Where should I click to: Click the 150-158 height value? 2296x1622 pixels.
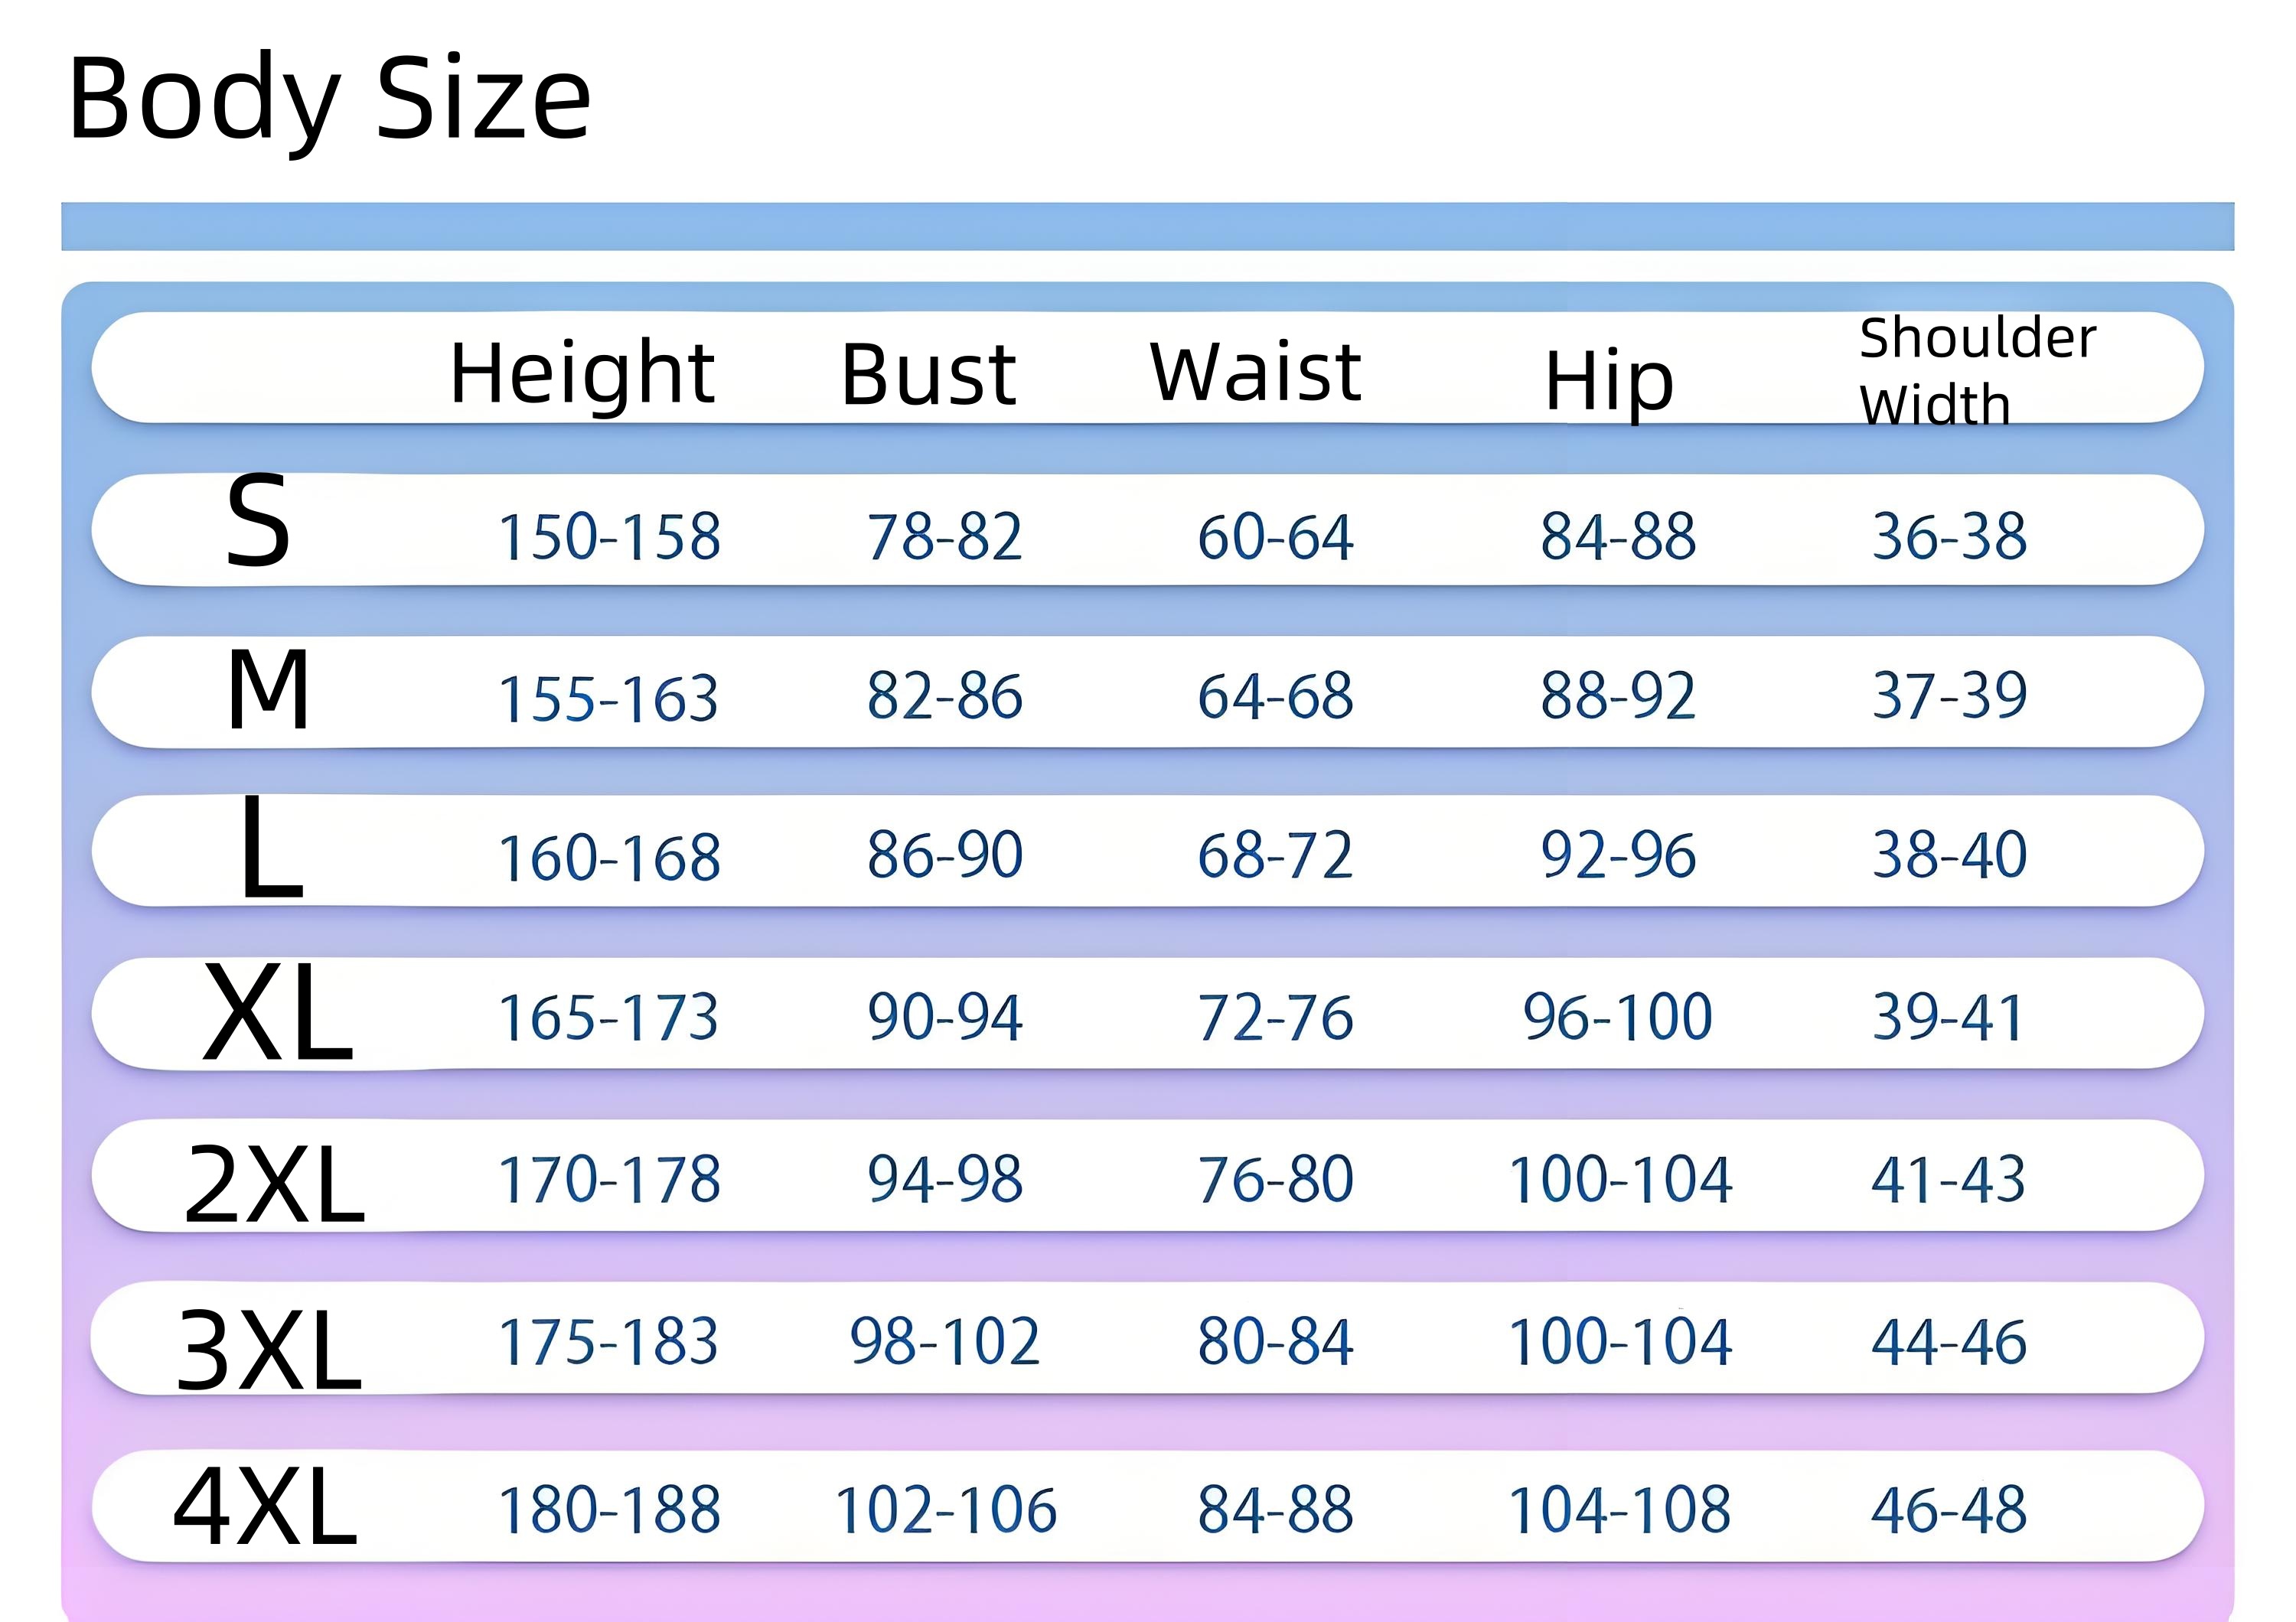tap(609, 536)
